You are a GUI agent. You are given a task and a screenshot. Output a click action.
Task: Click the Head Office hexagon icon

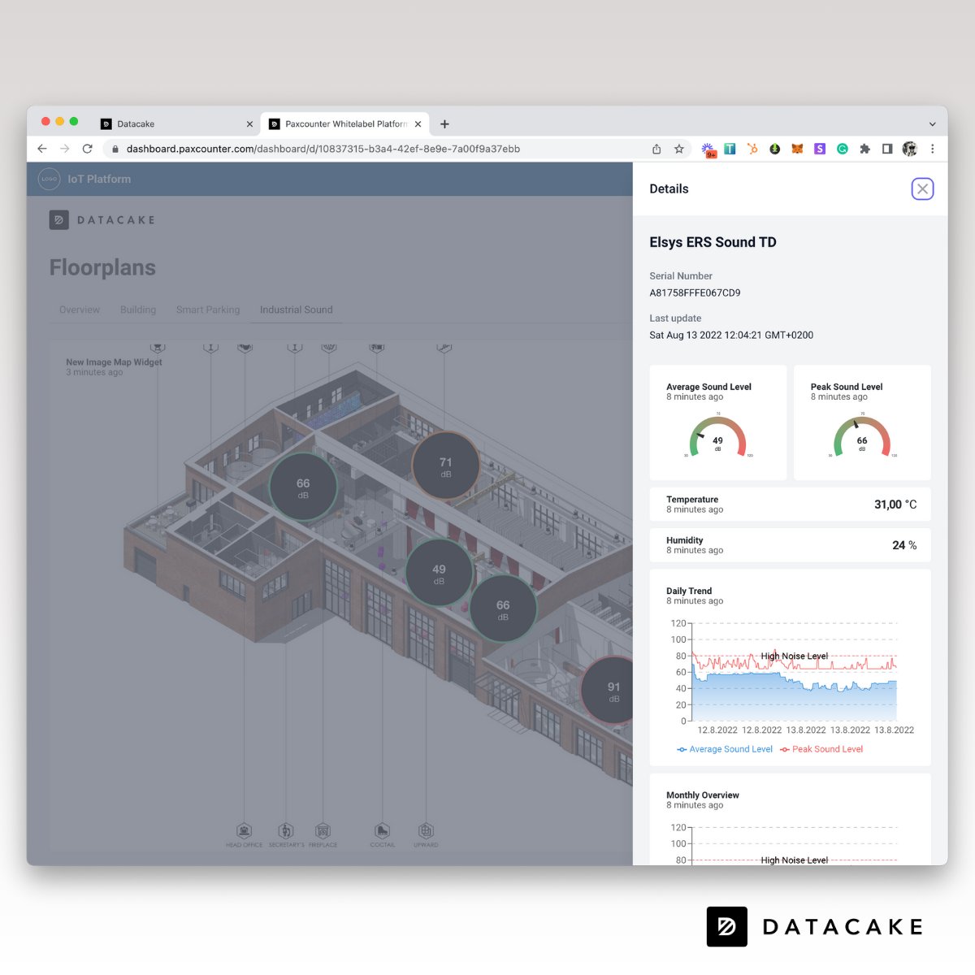pyautogui.click(x=244, y=830)
